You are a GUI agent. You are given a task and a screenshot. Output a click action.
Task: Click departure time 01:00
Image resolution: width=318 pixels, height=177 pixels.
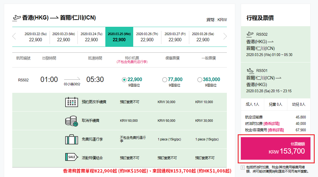click(x=49, y=79)
